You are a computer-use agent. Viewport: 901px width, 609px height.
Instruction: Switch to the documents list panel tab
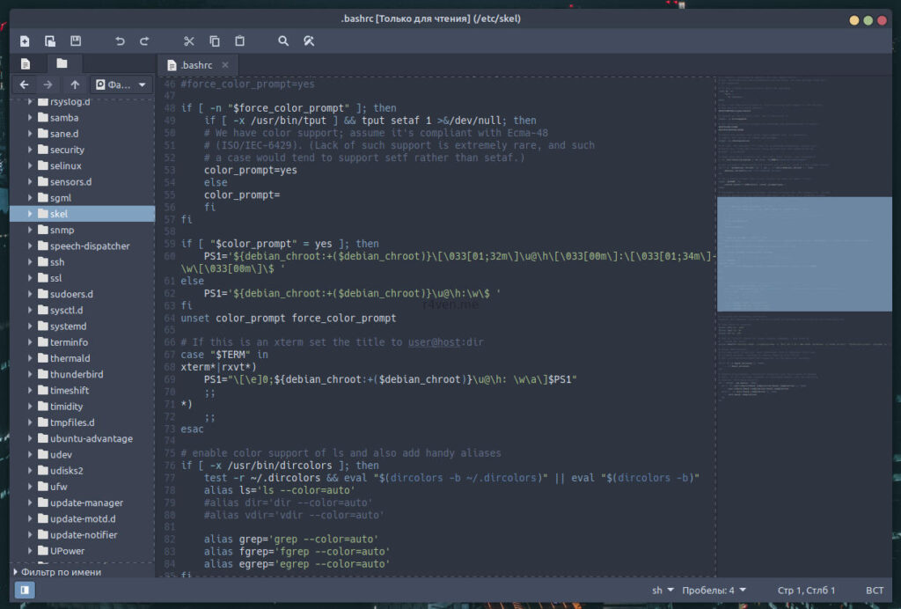tap(26, 64)
